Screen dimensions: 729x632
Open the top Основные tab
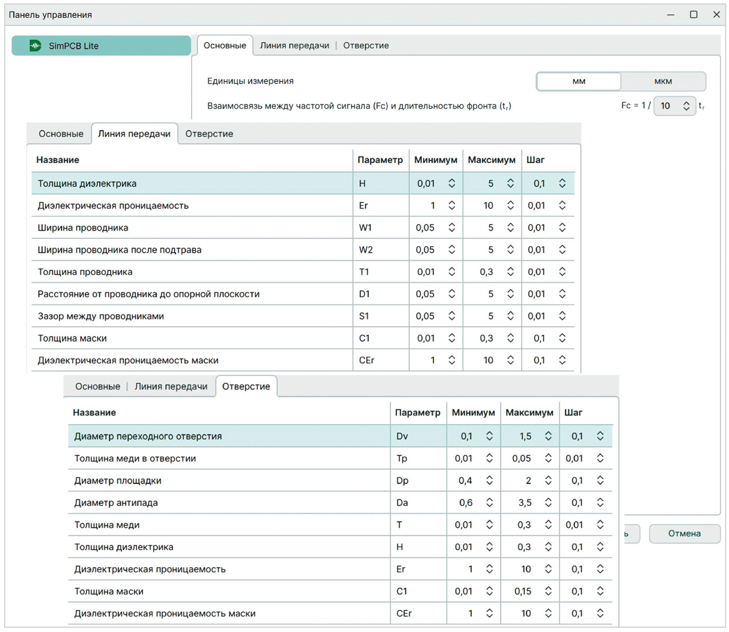pos(225,45)
